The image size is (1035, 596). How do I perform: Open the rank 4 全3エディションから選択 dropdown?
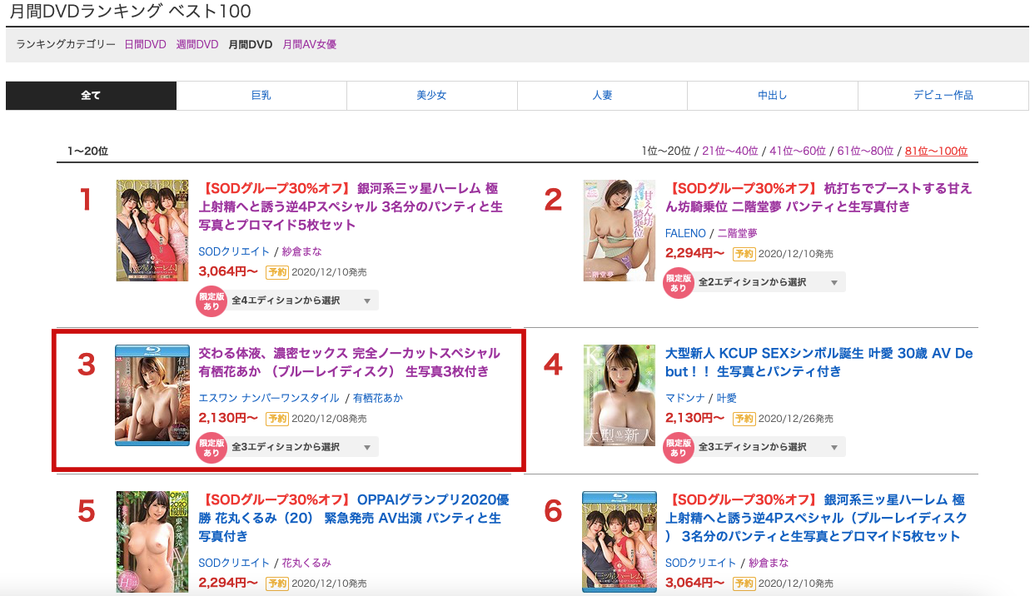click(x=769, y=447)
